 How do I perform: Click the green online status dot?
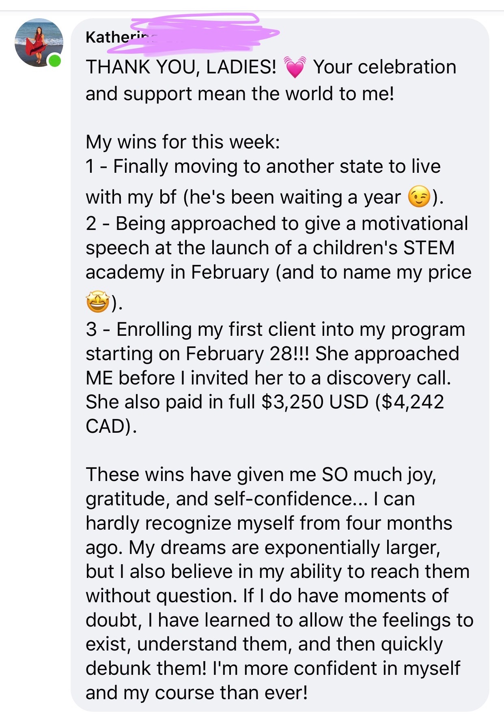(x=54, y=61)
